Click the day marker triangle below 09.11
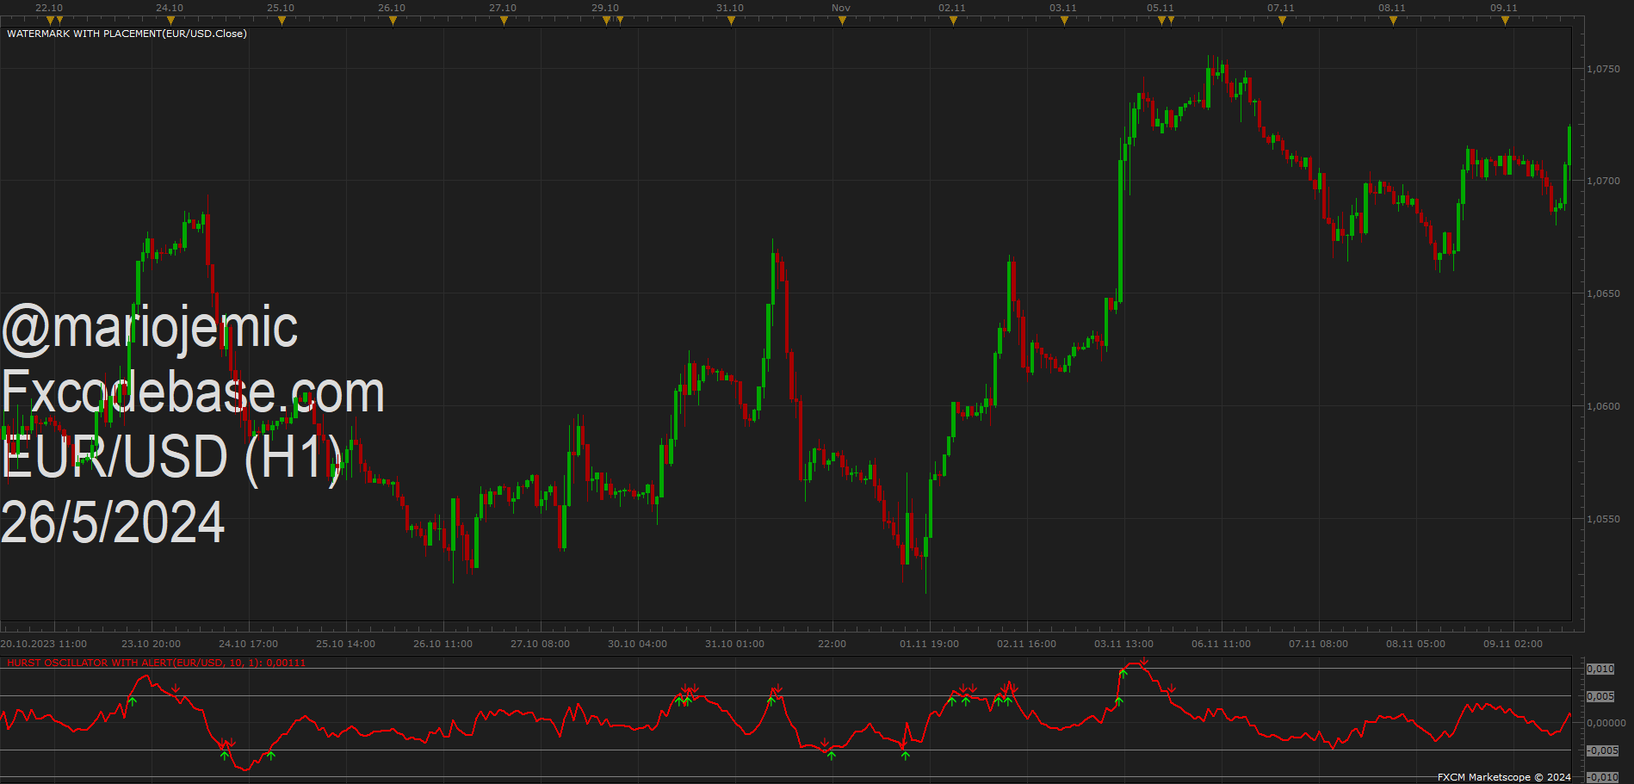 (1505, 21)
